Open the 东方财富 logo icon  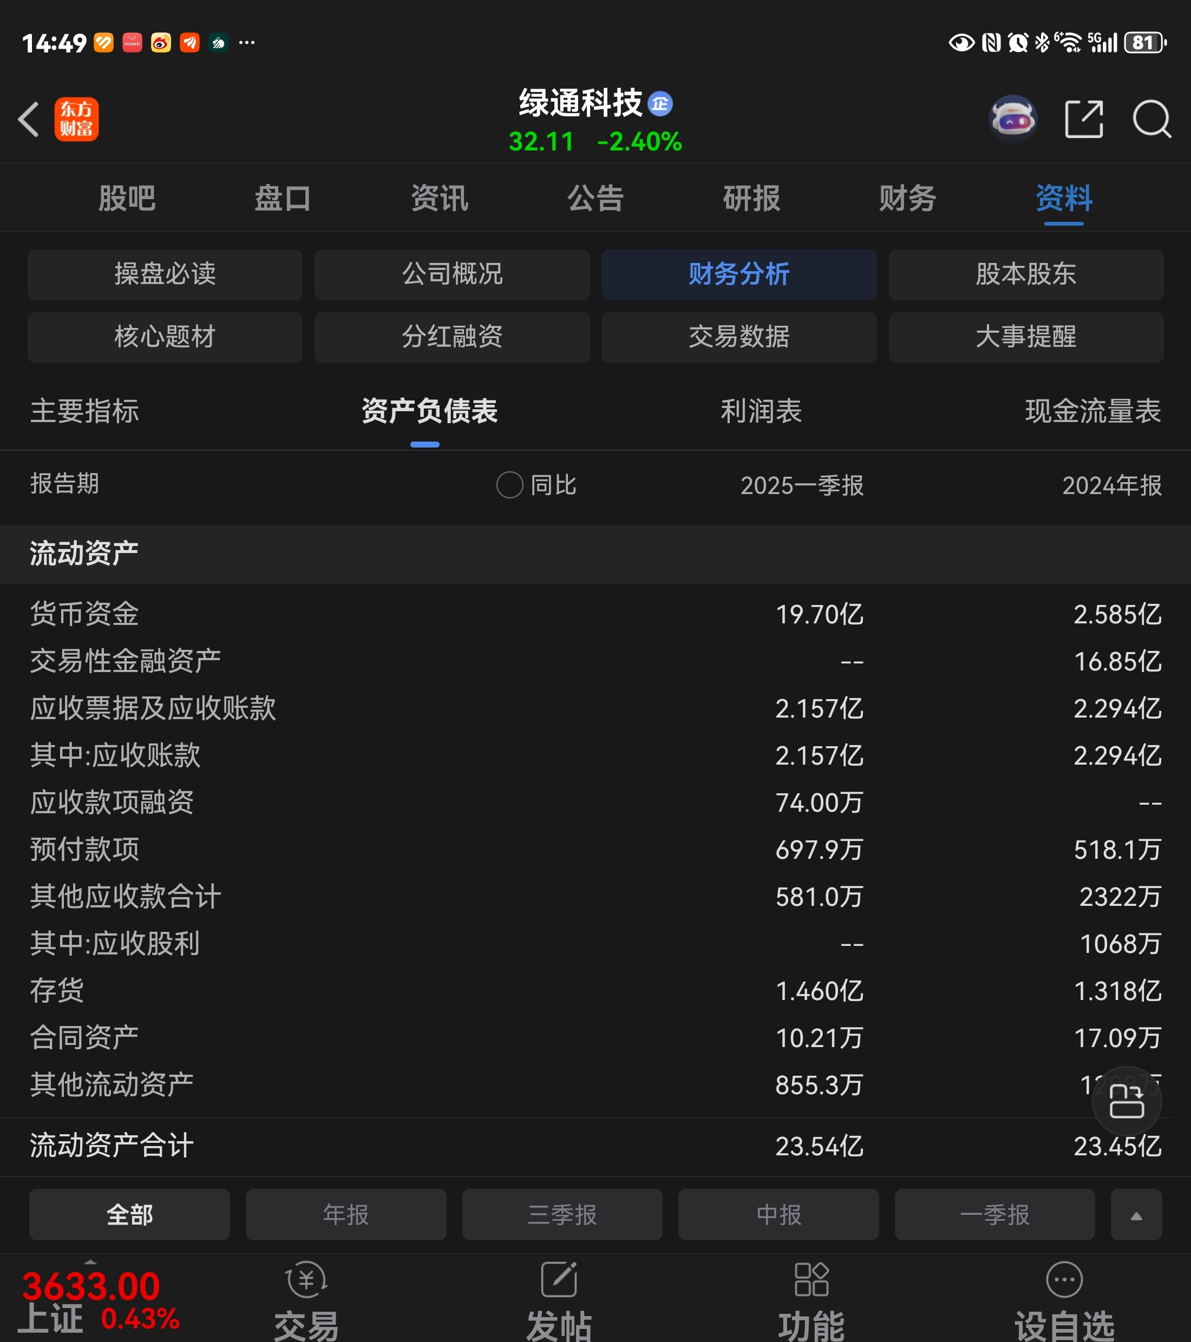(76, 119)
